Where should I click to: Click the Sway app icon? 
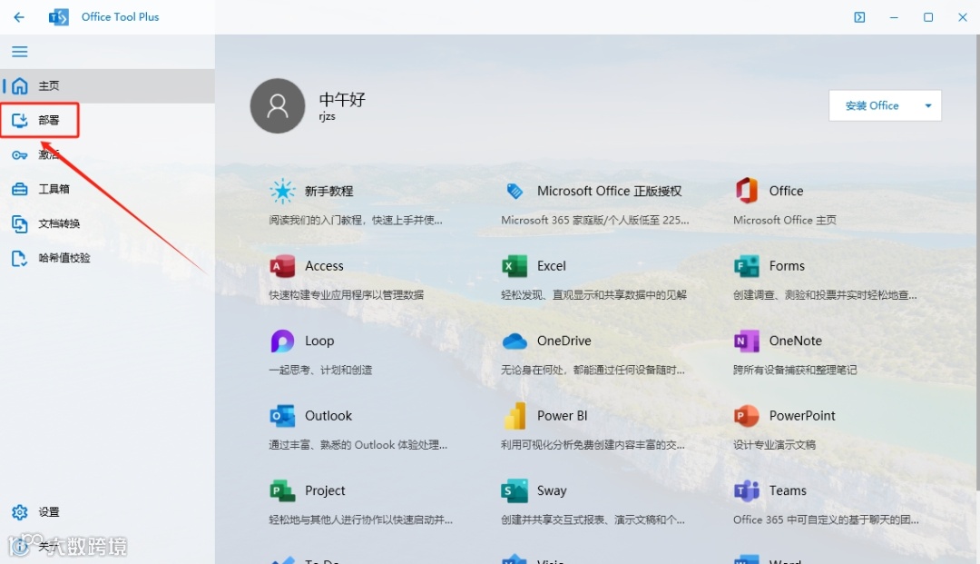click(514, 490)
